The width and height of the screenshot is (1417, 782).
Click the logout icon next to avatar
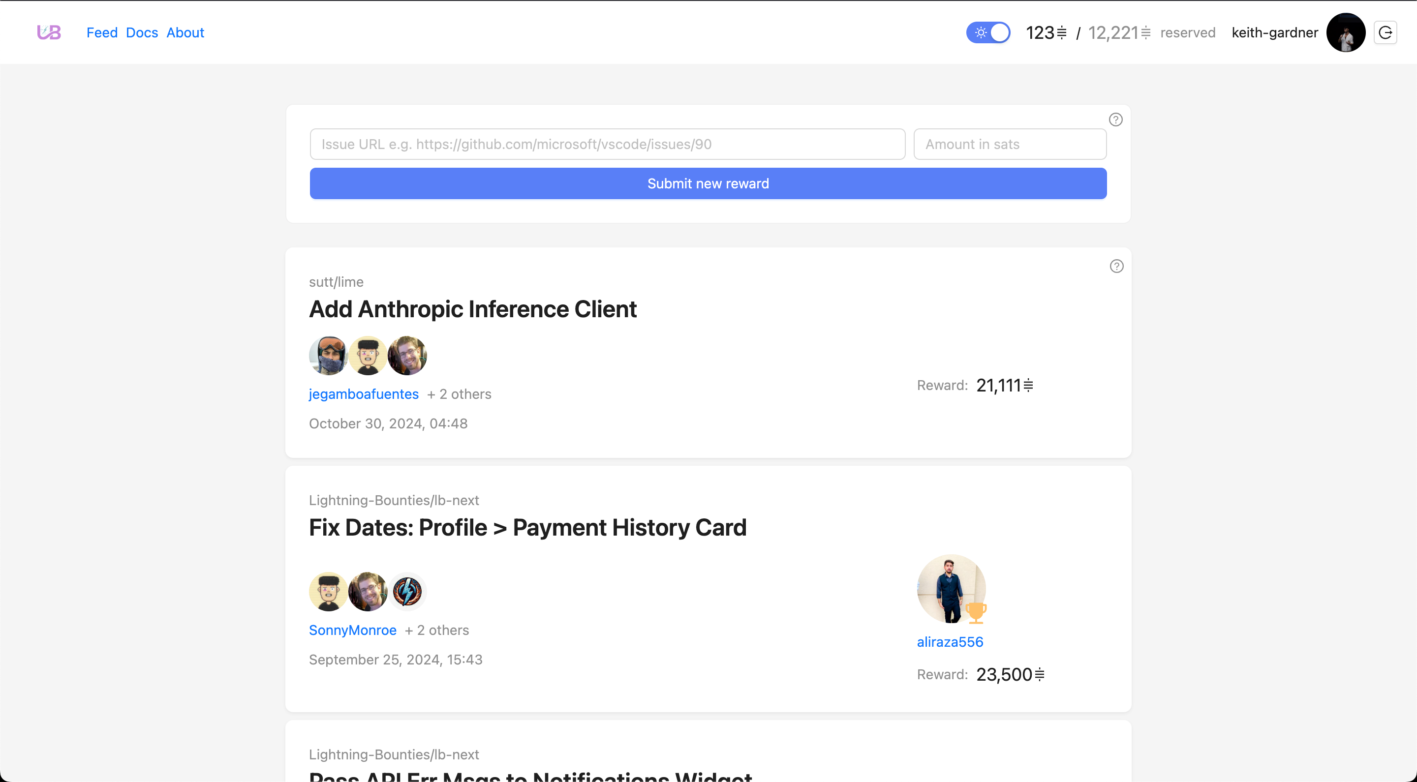(1385, 32)
